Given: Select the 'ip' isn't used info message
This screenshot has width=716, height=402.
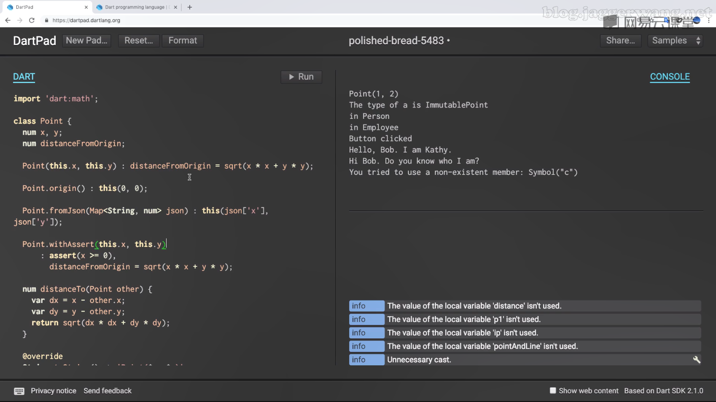Looking at the screenshot, I should pyautogui.click(x=525, y=333).
